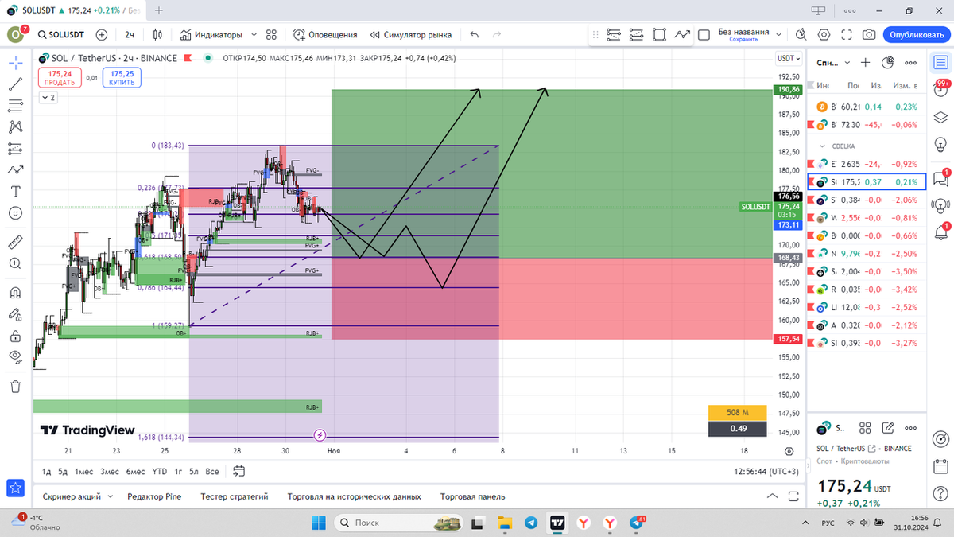This screenshot has width=954, height=537.
Task: Add symbol to compare with plus icon
Action: pos(102,35)
